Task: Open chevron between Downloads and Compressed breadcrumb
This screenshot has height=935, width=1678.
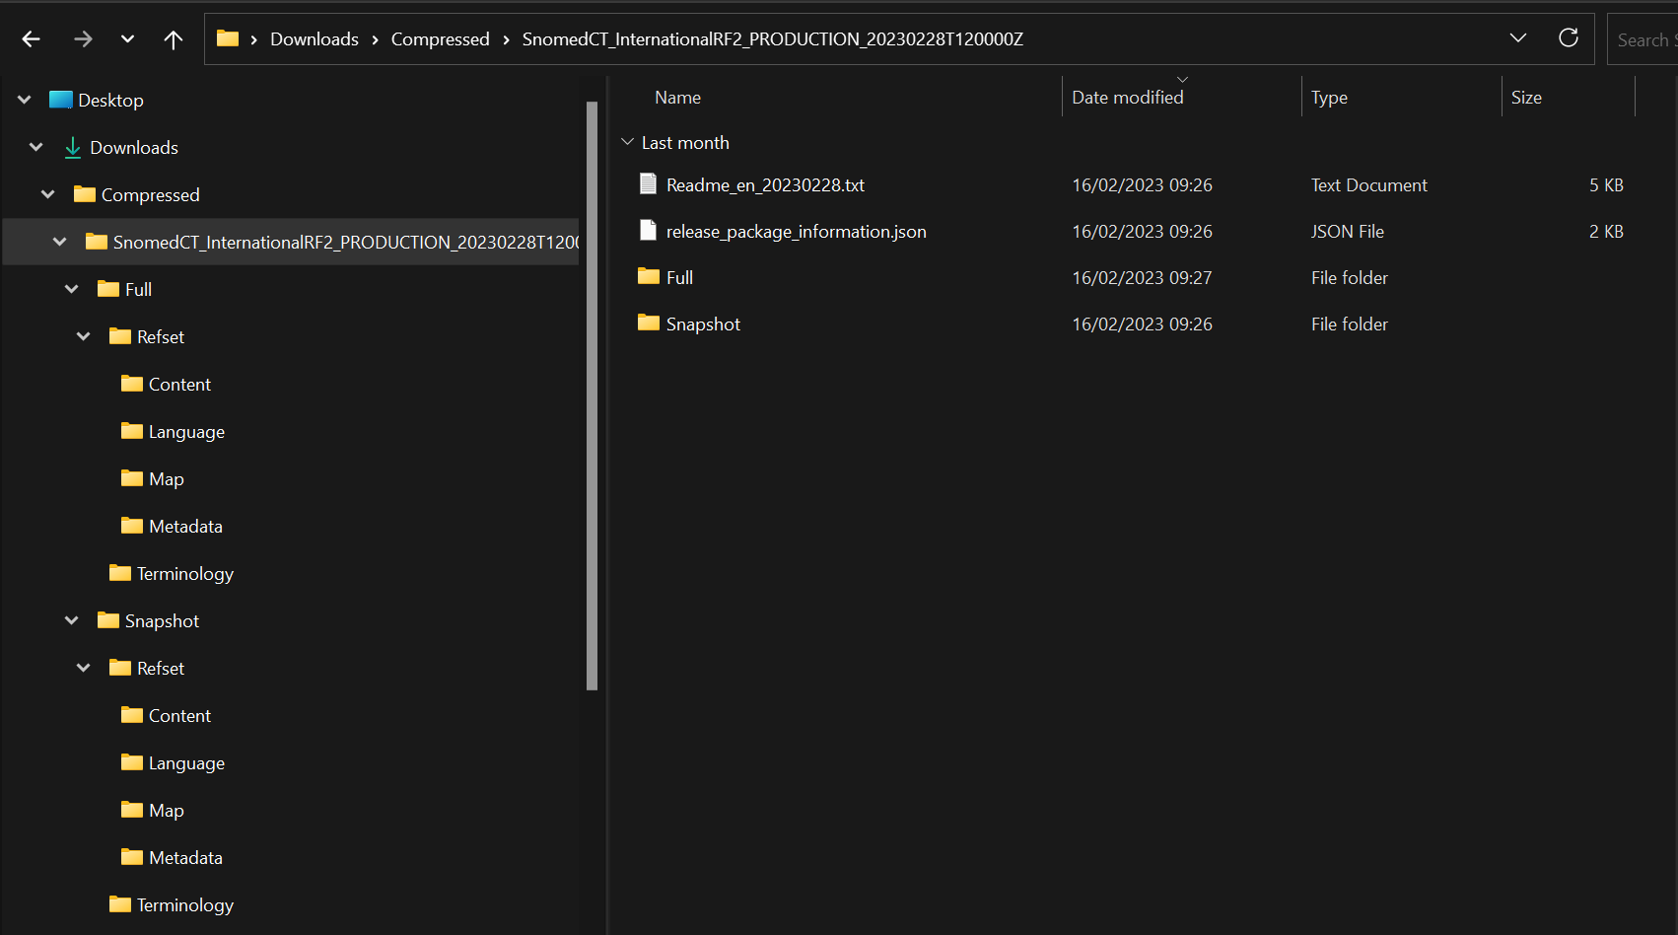Action: tap(375, 39)
